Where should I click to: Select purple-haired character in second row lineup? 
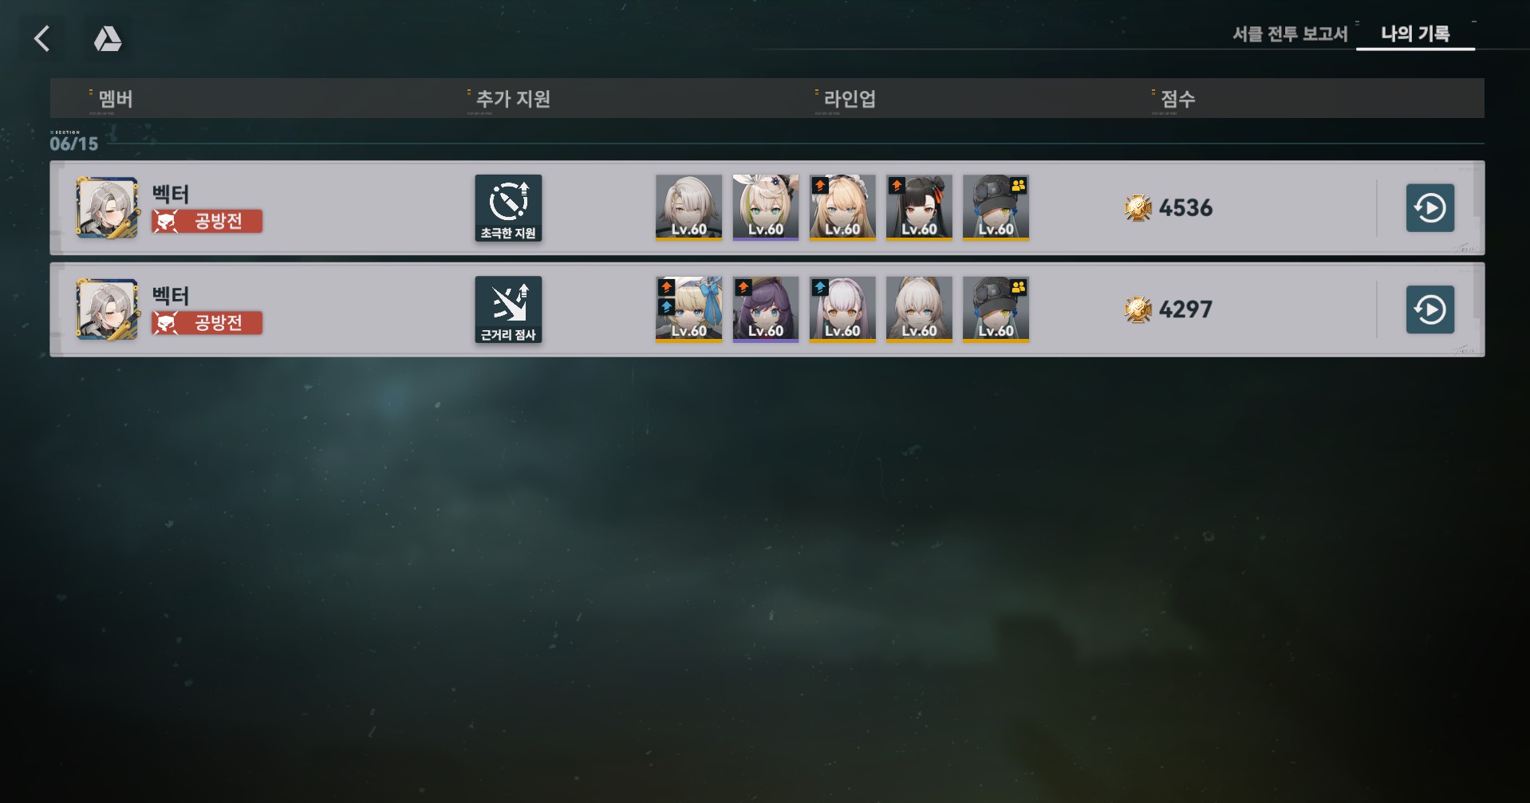click(765, 309)
